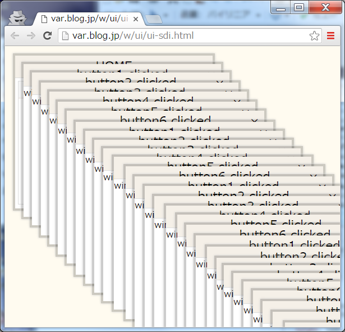Close the var.blog.jp browser tab
The height and width of the screenshot is (332, 345).
click(136, 19)
